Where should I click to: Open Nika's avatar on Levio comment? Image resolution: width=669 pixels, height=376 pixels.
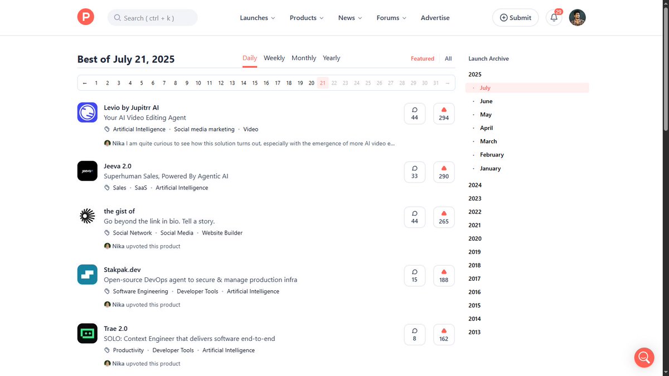pos(107,143)
